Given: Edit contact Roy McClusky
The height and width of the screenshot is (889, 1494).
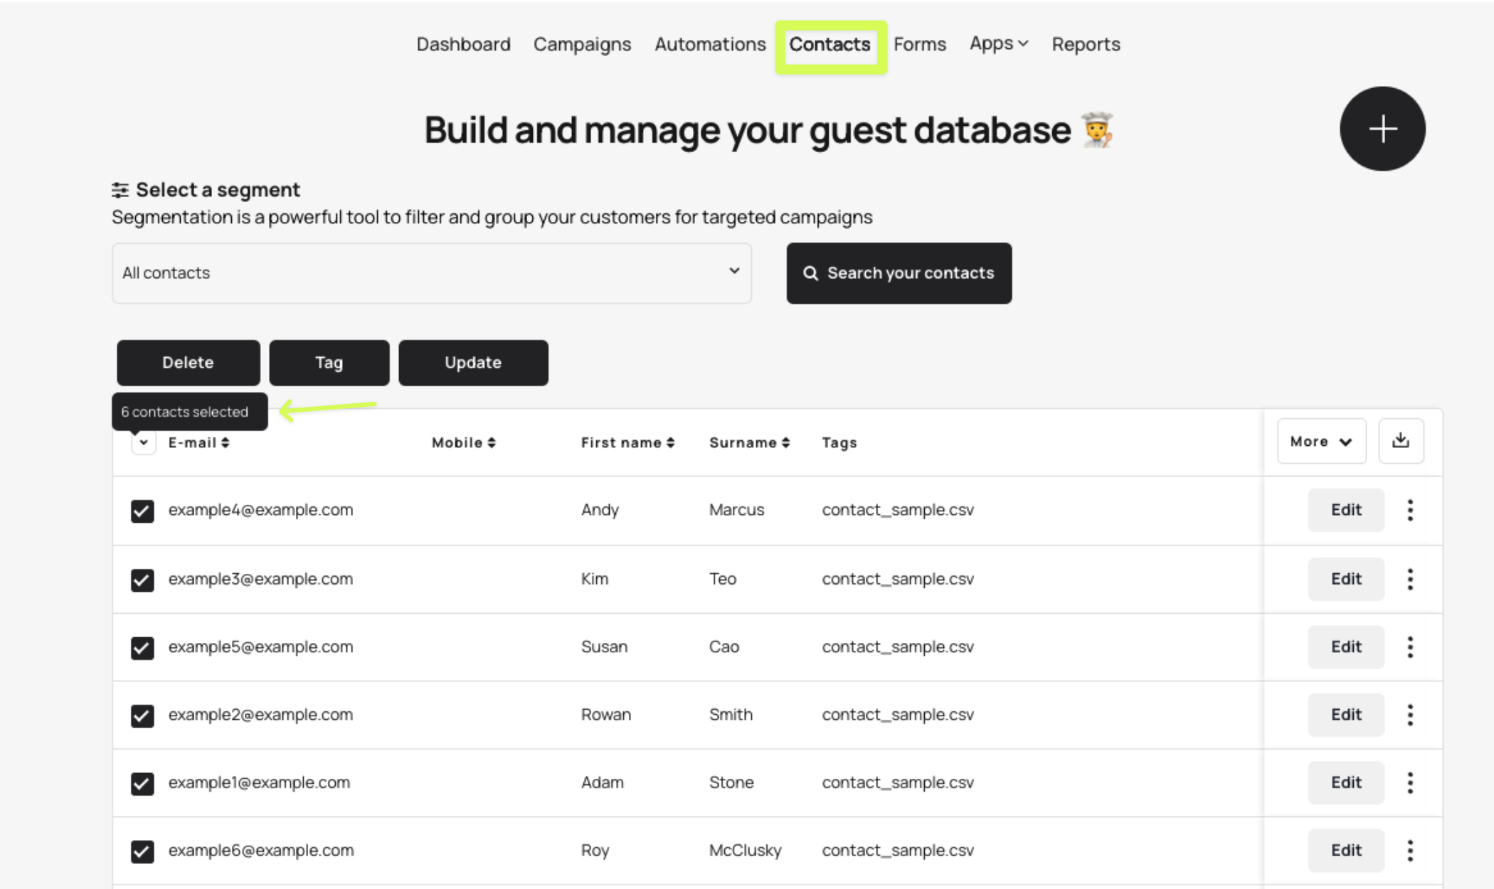Looking at the screenshot, I should click(x=1346, y=851).
